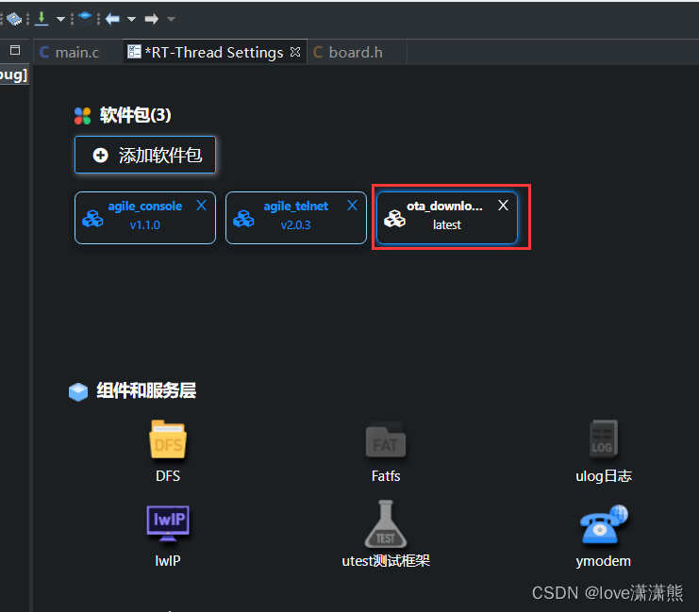Click the 添加软件包 button
The width and height of the screenshot is (699, 612).
point(145,155)
